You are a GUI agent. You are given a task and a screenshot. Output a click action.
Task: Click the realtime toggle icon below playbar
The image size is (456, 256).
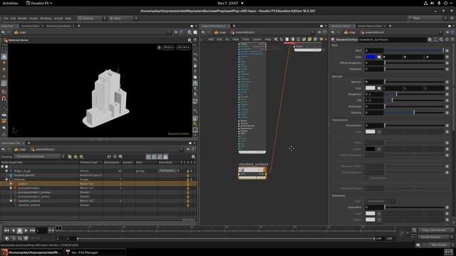[x=26, y=238]
